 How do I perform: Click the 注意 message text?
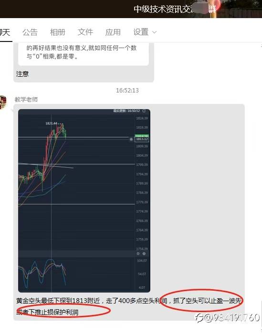(22, 74)
